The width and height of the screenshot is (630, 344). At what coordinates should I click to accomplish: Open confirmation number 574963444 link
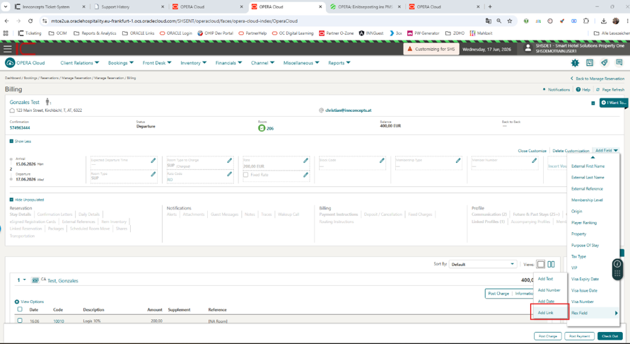(20, 127)
